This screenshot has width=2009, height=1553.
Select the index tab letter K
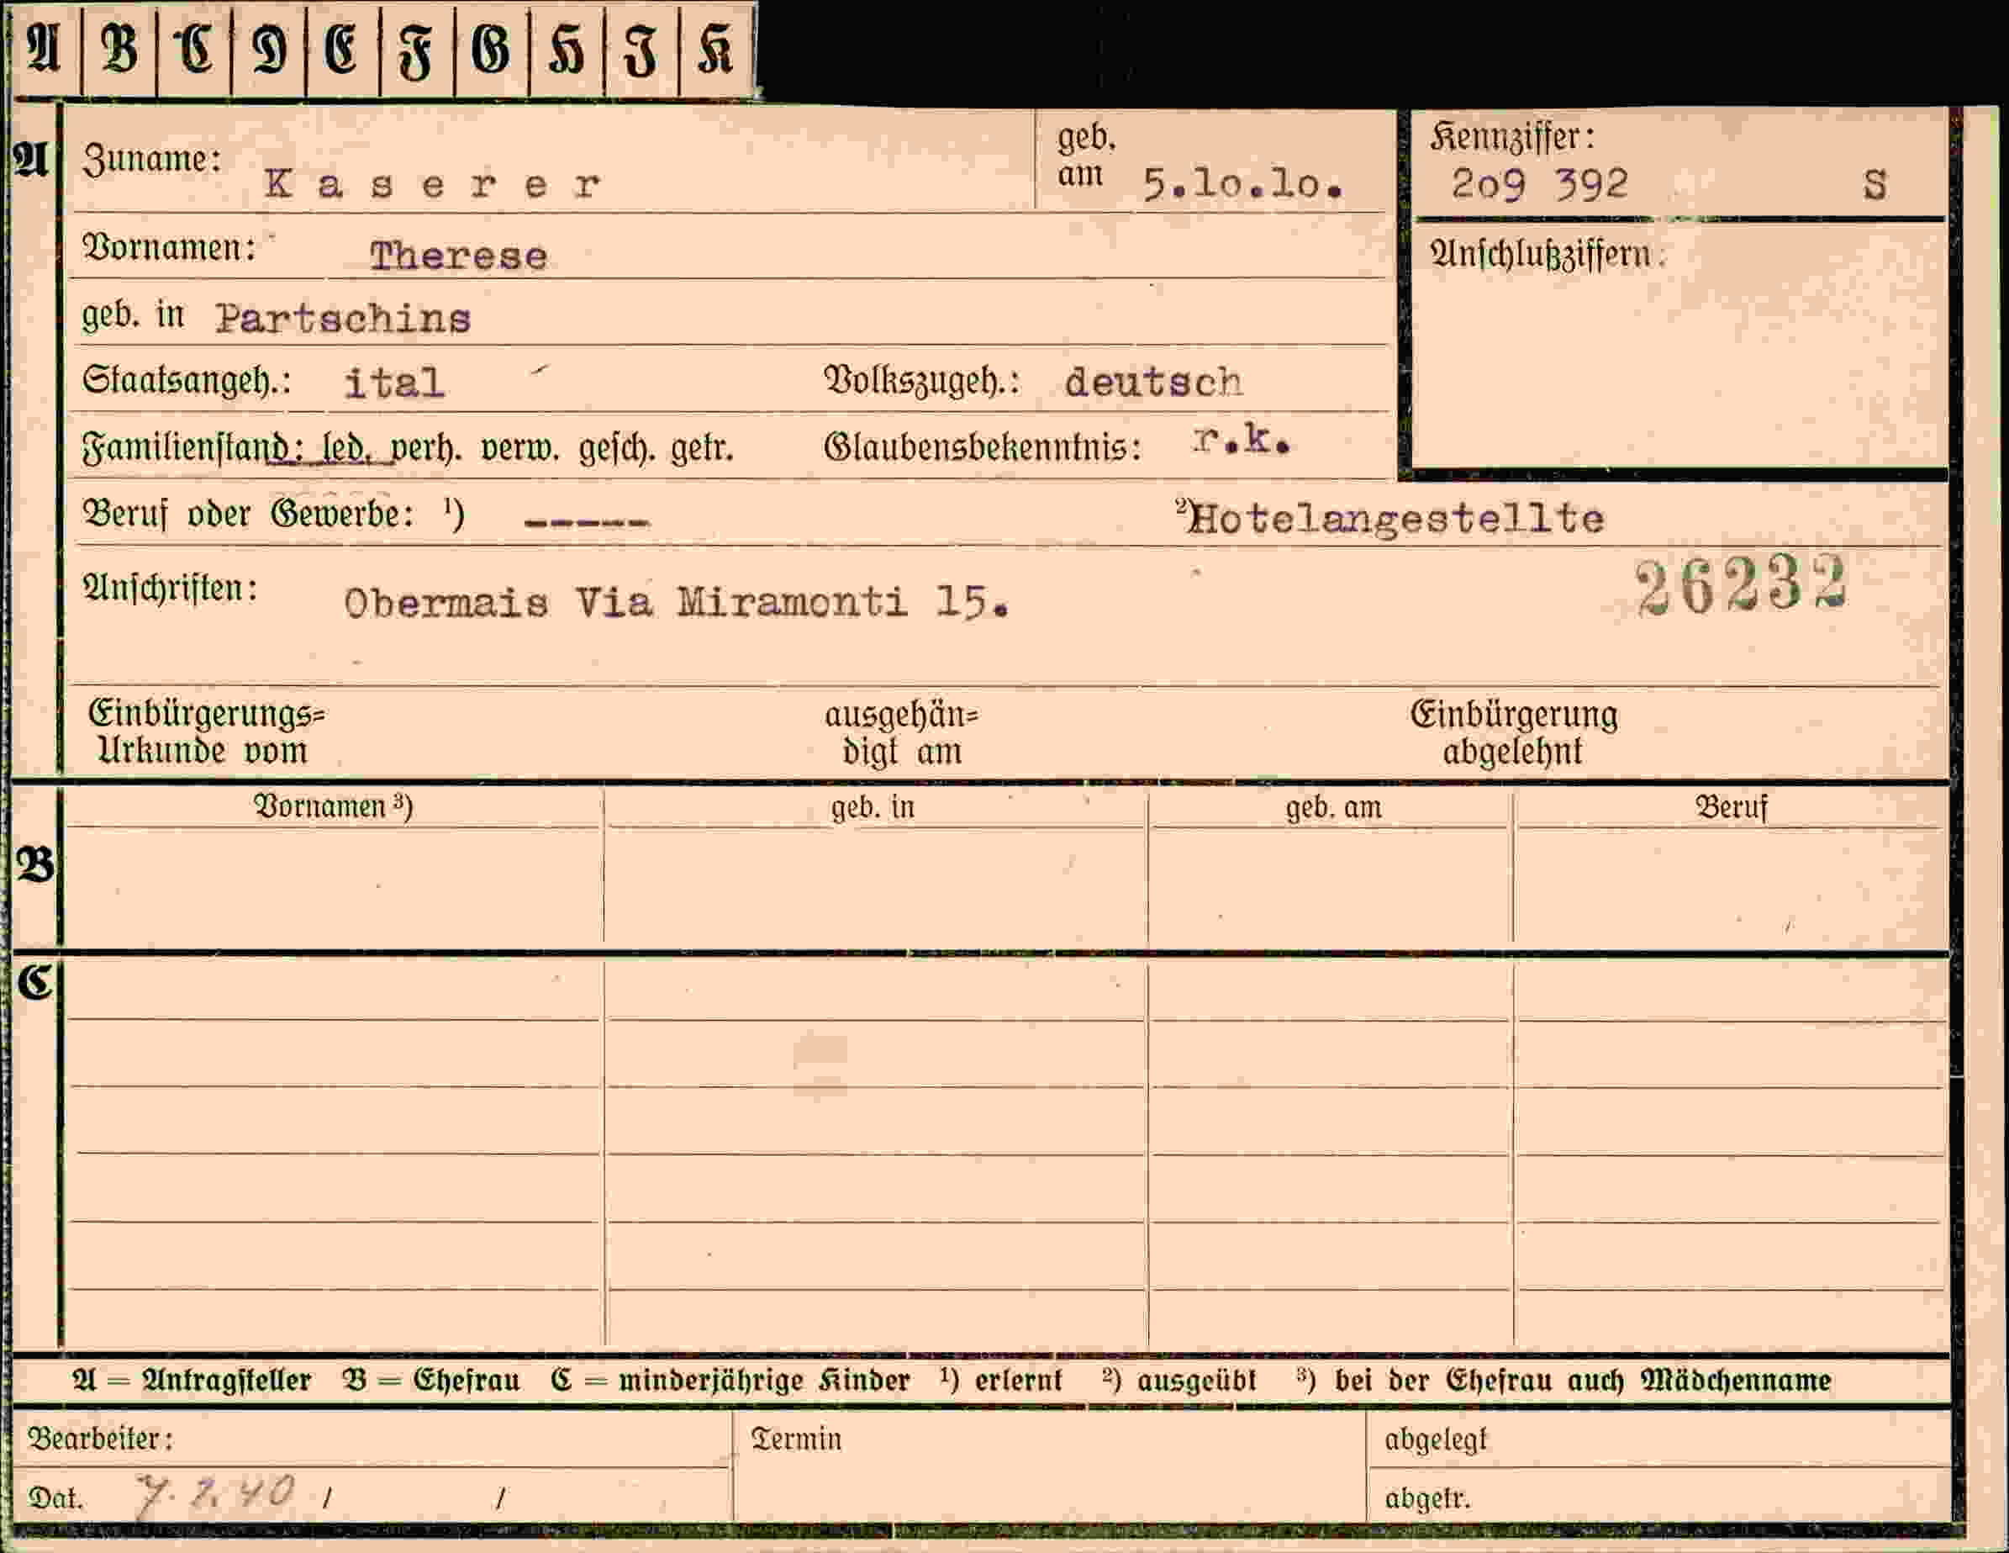click(x=715, y=49)
